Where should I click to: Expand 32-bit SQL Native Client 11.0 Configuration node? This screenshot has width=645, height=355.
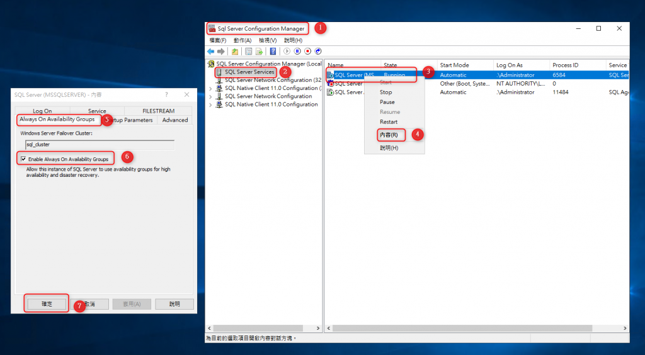tap(210, 89)
